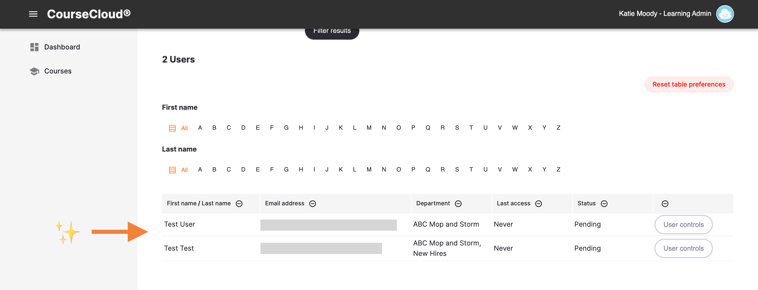Click the CourseCloud logo
The height and width of the screenshot is (290, 758).
(89, 14)
